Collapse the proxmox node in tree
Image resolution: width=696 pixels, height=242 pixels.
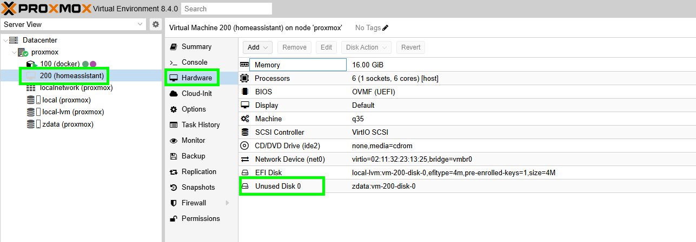[14, 52]
